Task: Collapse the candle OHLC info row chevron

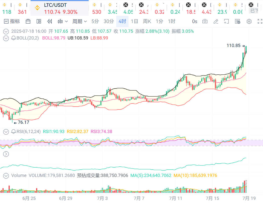Action: pos(6,31)
